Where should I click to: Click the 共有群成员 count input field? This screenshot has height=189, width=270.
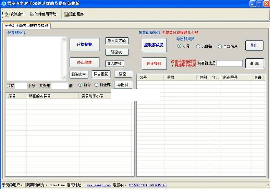pos(230,63)
